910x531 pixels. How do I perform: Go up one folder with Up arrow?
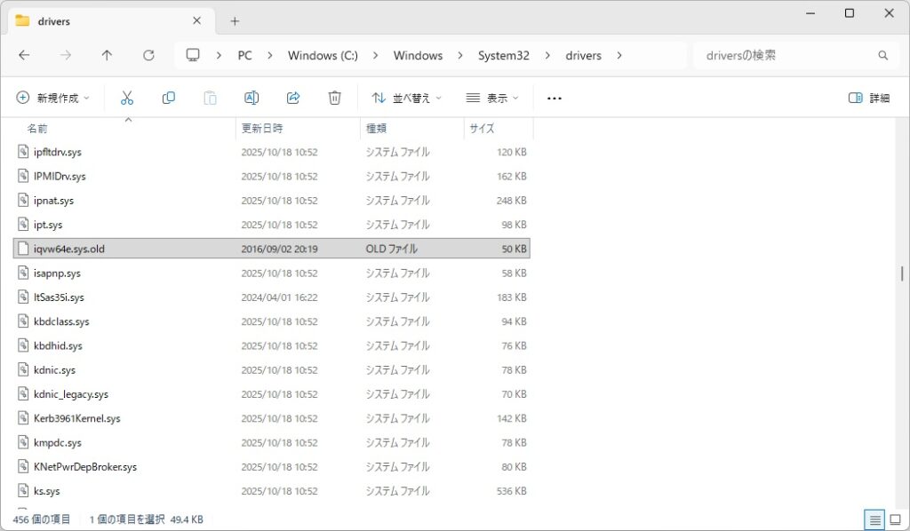(107, 55)
